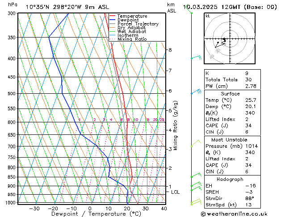
Task: Click the EH value -16
Action: coord(251,186)
